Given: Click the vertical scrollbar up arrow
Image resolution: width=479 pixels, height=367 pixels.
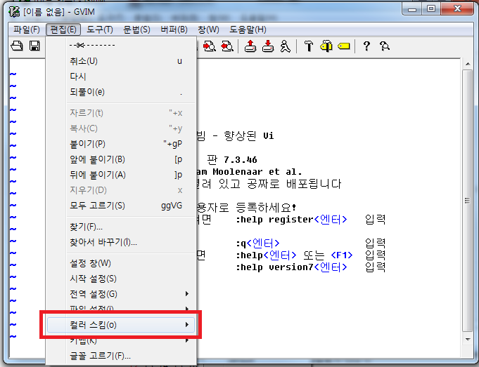Looking at the screenshot, I should point(467,64).
